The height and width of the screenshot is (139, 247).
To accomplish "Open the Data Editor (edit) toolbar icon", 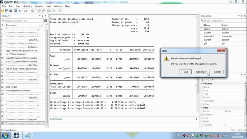I will (40, 11).
